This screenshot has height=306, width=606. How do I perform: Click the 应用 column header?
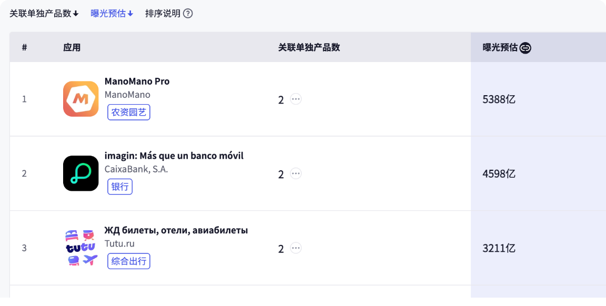[x=72, y=47]
